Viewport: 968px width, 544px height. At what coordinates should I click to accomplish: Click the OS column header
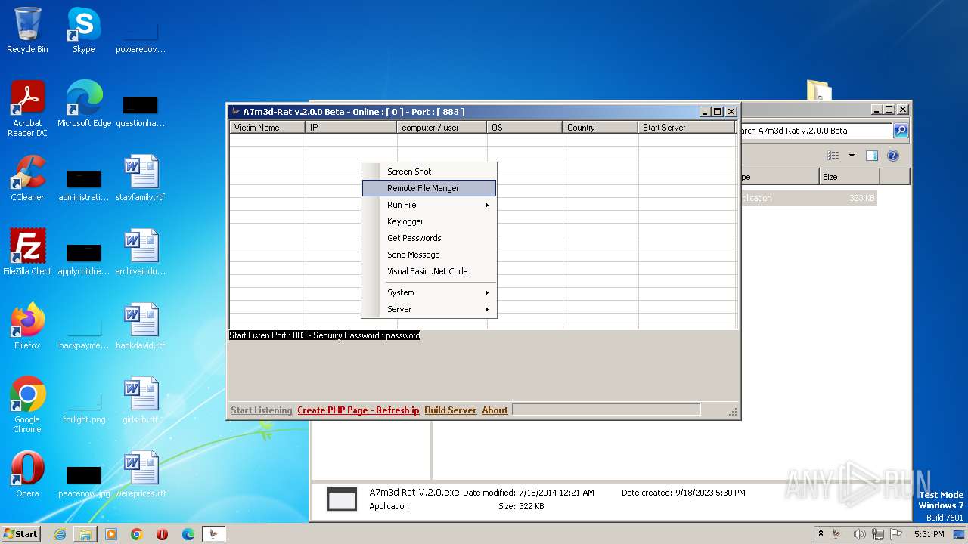(525, 128)
